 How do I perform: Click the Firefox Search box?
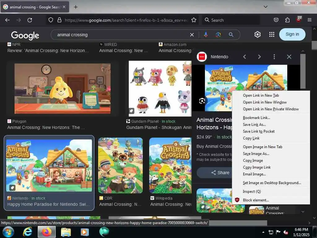(231, 20)
